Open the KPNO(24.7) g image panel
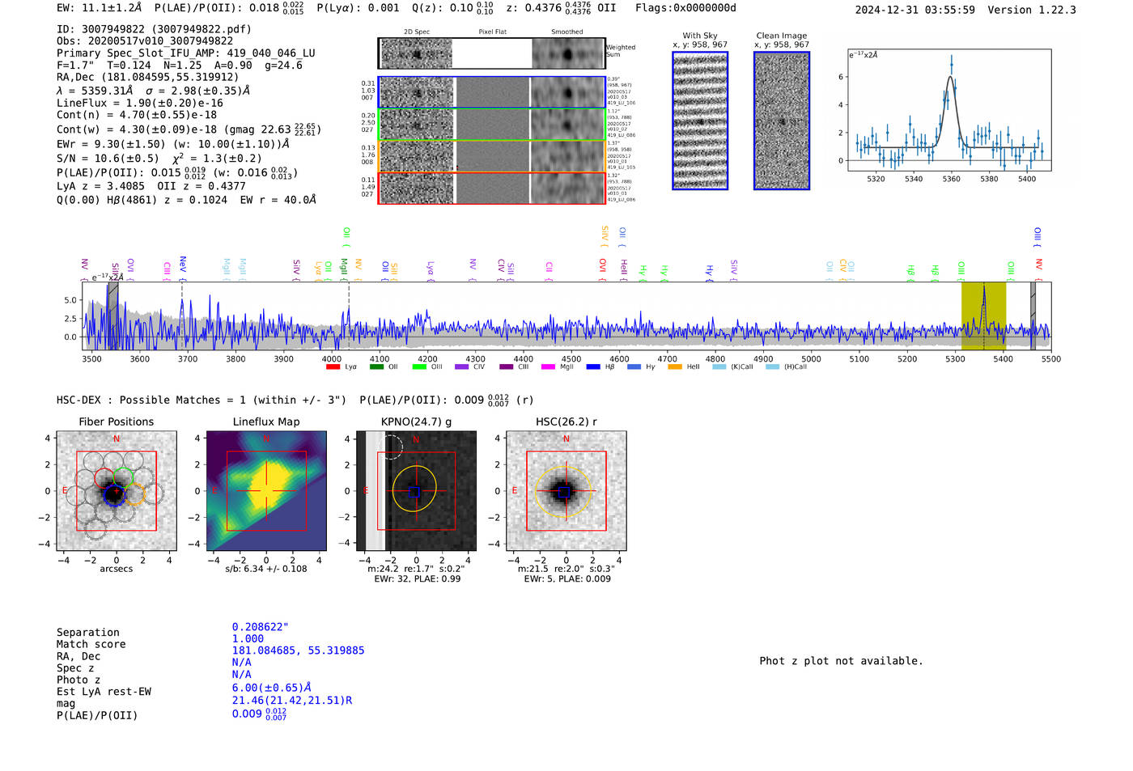 coord(416,491)
